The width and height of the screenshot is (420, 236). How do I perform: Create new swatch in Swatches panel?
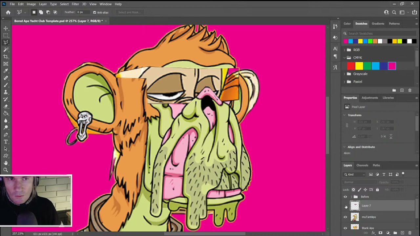[402, 90]
